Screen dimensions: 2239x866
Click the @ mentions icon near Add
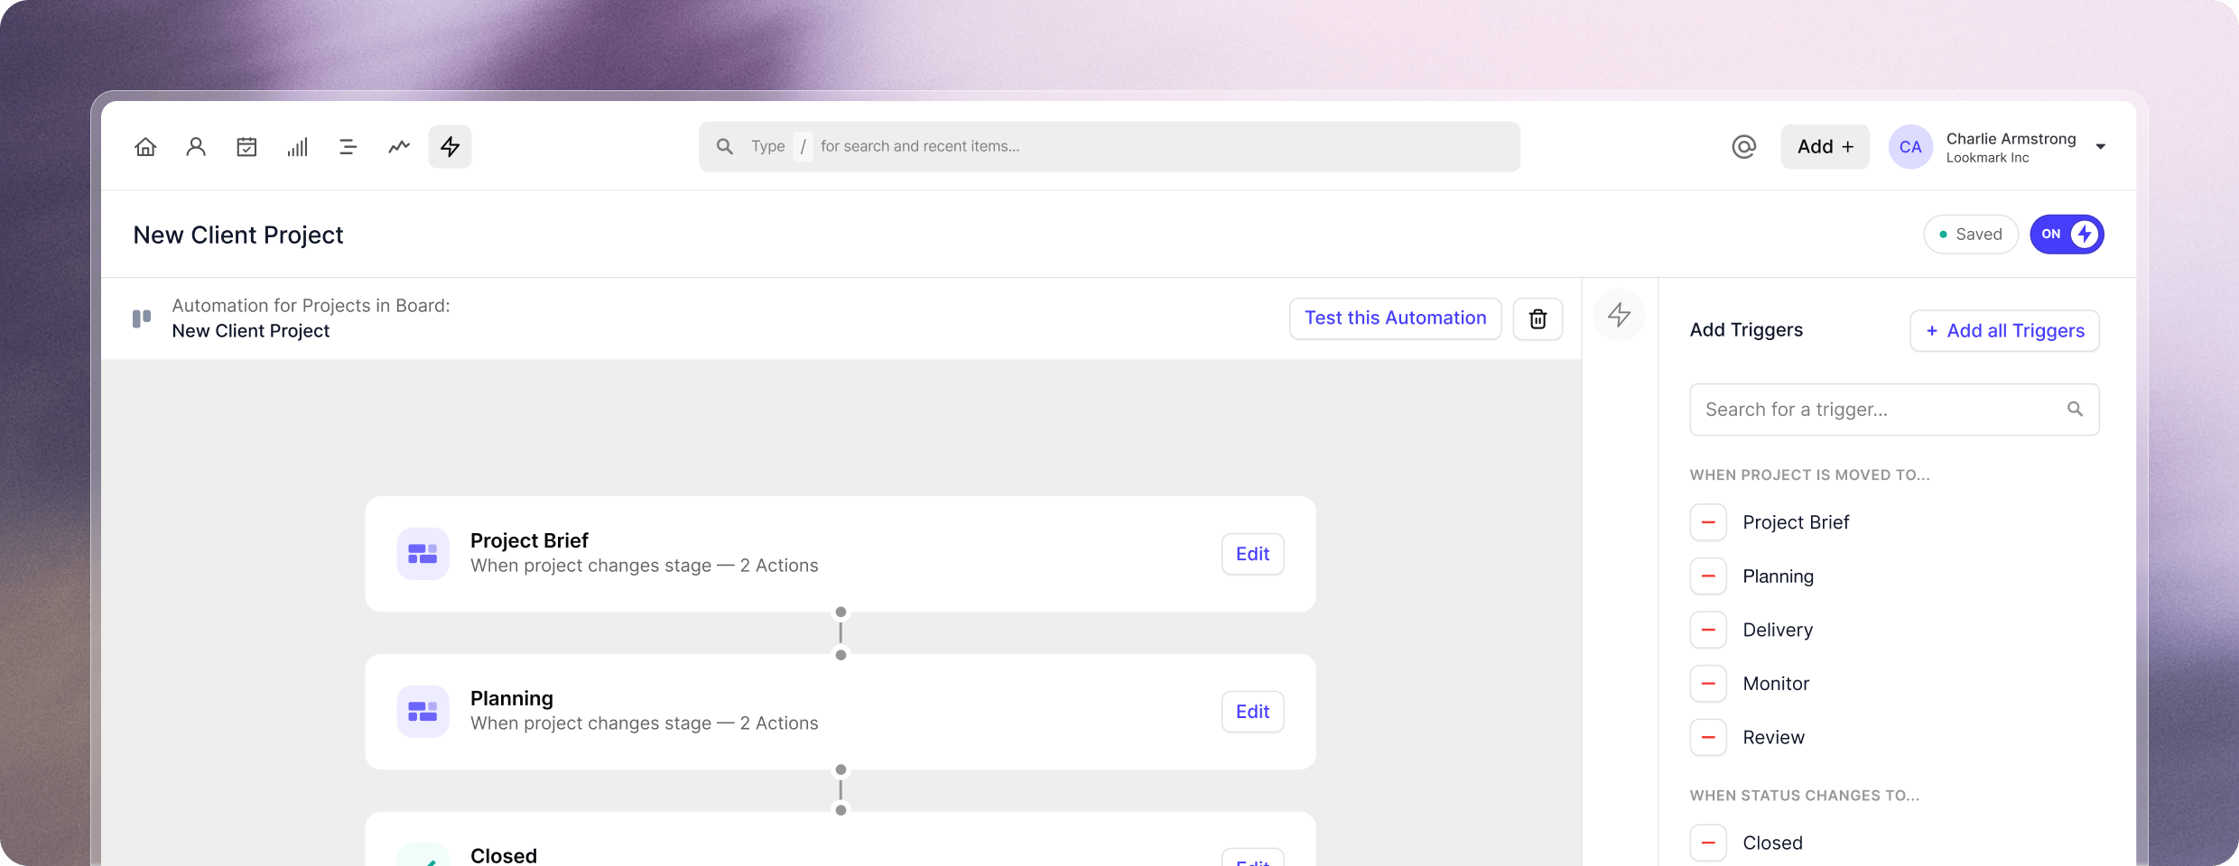(x=1743, y=146)
